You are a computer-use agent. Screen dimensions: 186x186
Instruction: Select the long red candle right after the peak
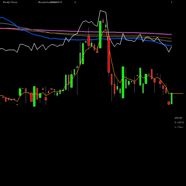[x=109, y=54]
